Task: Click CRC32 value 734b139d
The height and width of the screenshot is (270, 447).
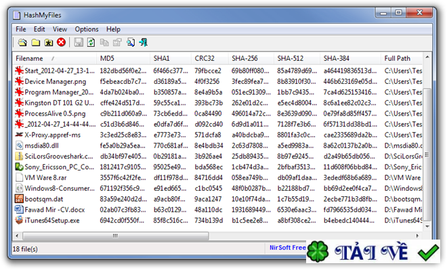Action: [x=209, y=221]
